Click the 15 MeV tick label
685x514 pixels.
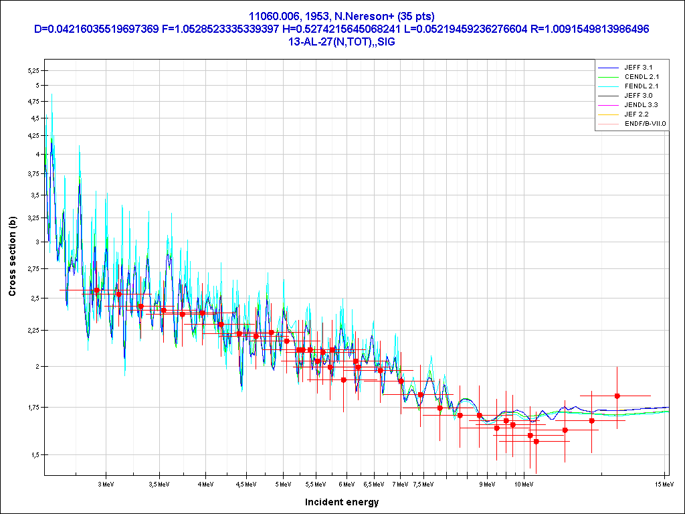coord(663,483)
